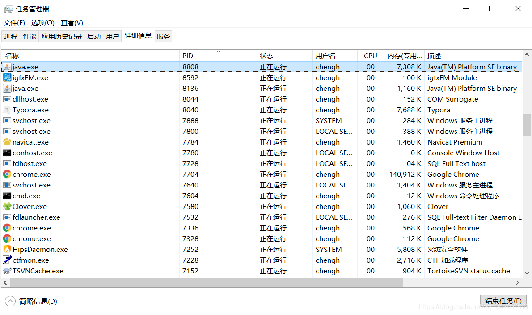Viewport: 532px width, 315px height.
Task: Open the 查看 menu
Action: (x=72, y=22)
